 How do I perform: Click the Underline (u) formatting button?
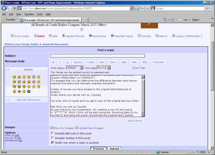[x=67, y=62]
